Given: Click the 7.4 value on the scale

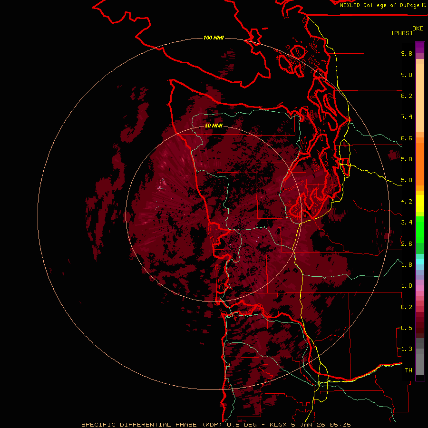Looking at the screenshot, I should point(407,117).
